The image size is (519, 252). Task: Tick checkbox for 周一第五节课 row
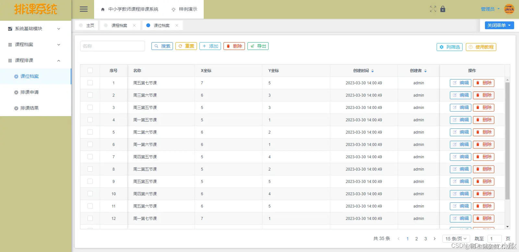(90, 120)
